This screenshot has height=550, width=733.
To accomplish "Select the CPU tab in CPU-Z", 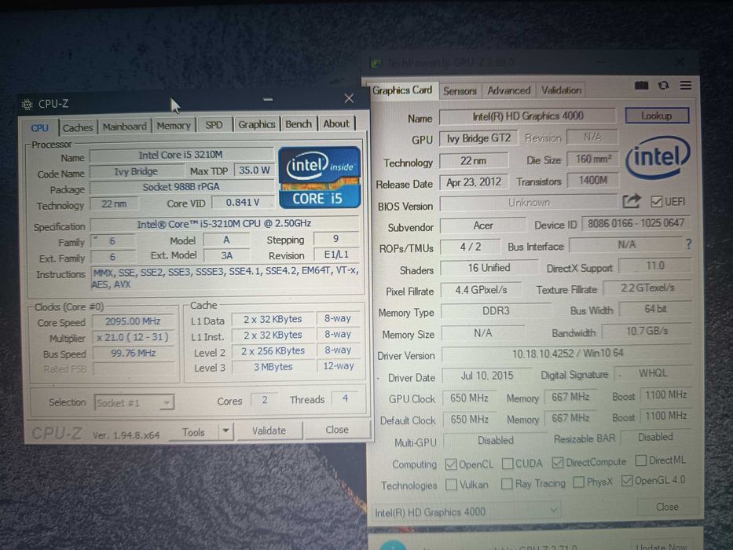I will [x=40, y=127].
